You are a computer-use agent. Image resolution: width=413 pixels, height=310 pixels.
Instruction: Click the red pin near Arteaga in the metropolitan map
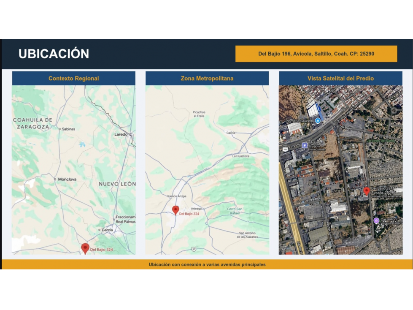click(175, 210)
